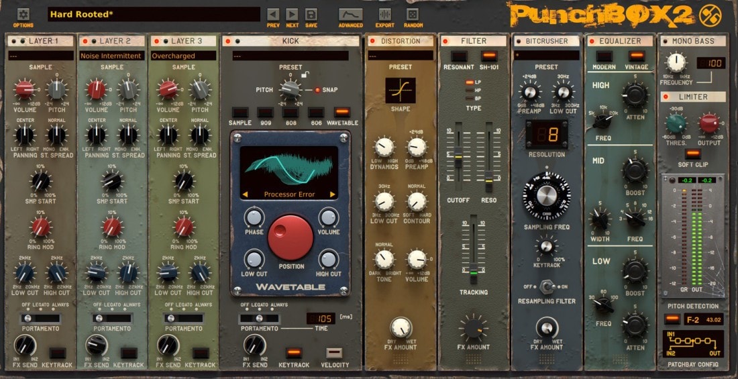Click the Bitcrusher Sampling Freq dial
This screenshot has height=379, width=738.
click(546, 197)
